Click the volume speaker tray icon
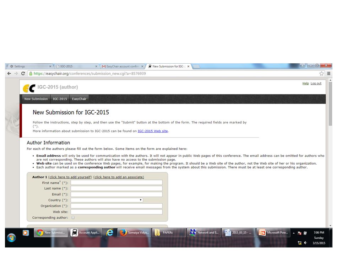341x256 pixels. click(305, 243)
